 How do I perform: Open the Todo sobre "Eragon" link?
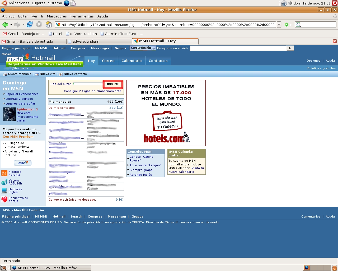point(145,165)
